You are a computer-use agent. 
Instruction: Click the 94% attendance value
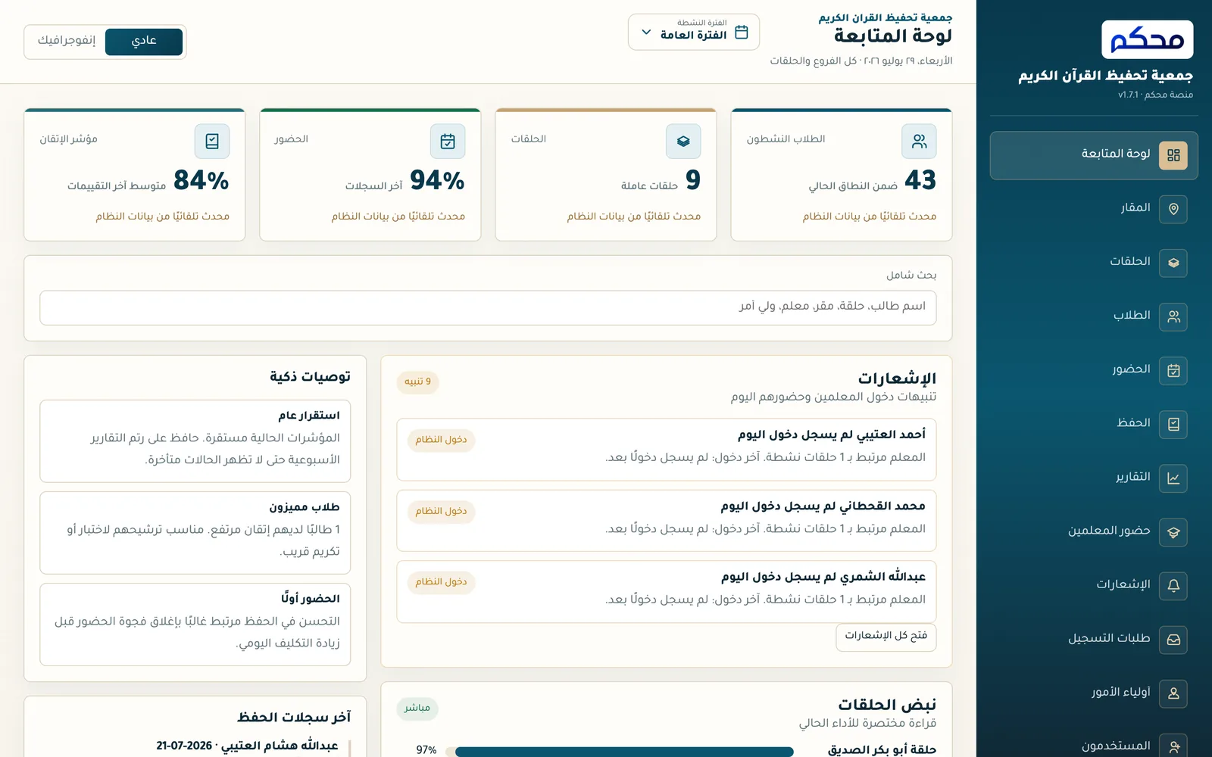click(x=437, y=180)
